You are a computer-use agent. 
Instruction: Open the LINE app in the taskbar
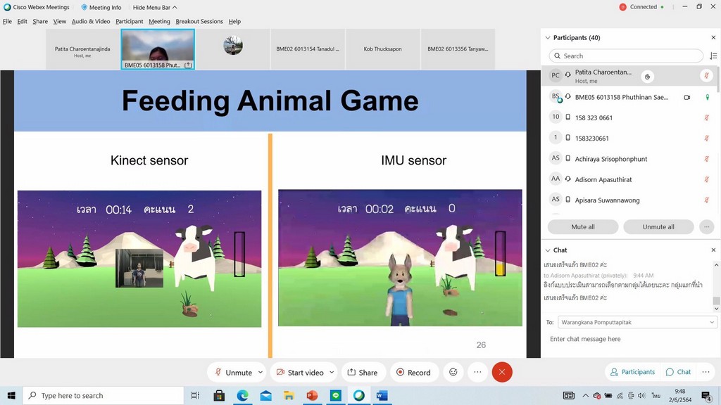[335, 396]
